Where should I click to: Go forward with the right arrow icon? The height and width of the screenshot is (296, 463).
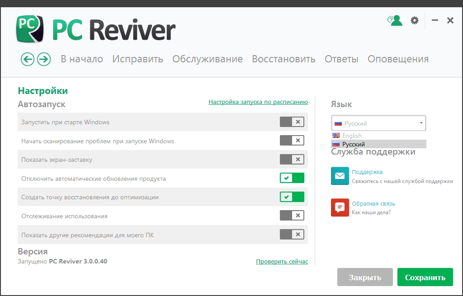pyautogui.click(x=44, y=59)
